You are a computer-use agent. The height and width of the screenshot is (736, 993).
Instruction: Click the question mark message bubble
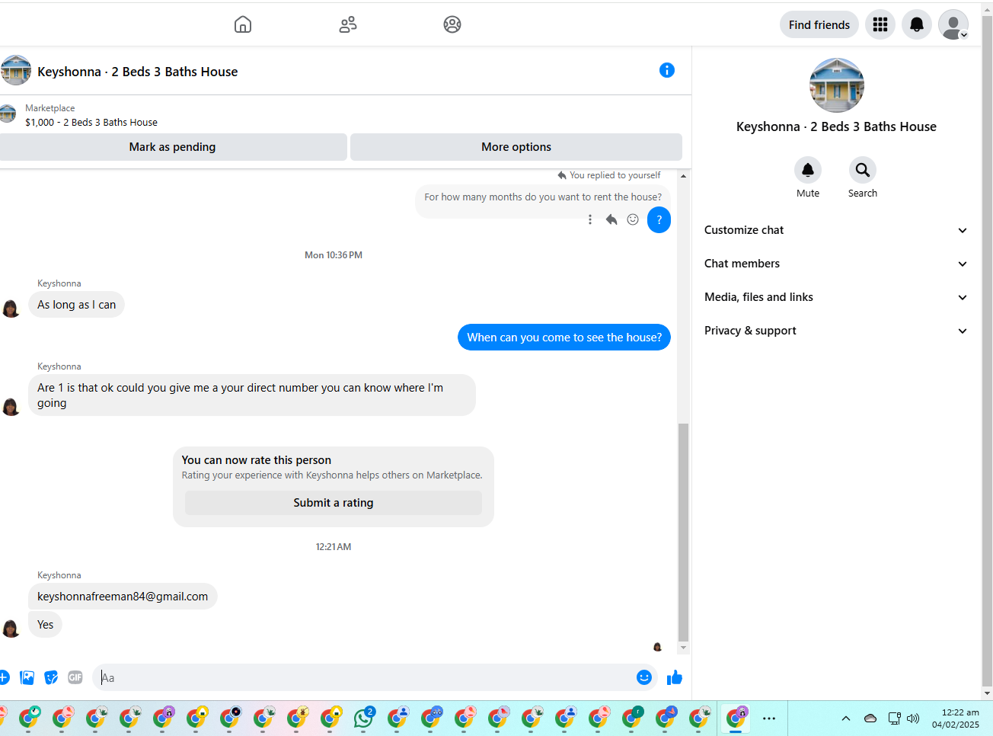click(x=659, y=219)
